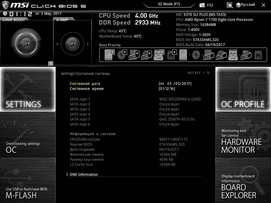Click the Дата создания label
Screen dimensions: 271x203
82,149
